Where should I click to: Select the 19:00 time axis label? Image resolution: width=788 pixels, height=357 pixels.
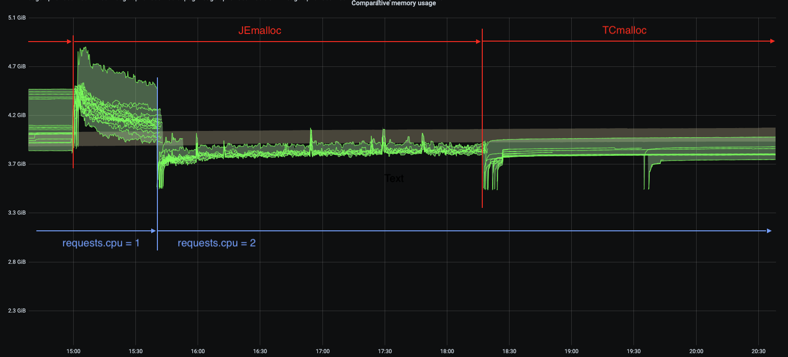pyautogui.click(x=571, y=351)
